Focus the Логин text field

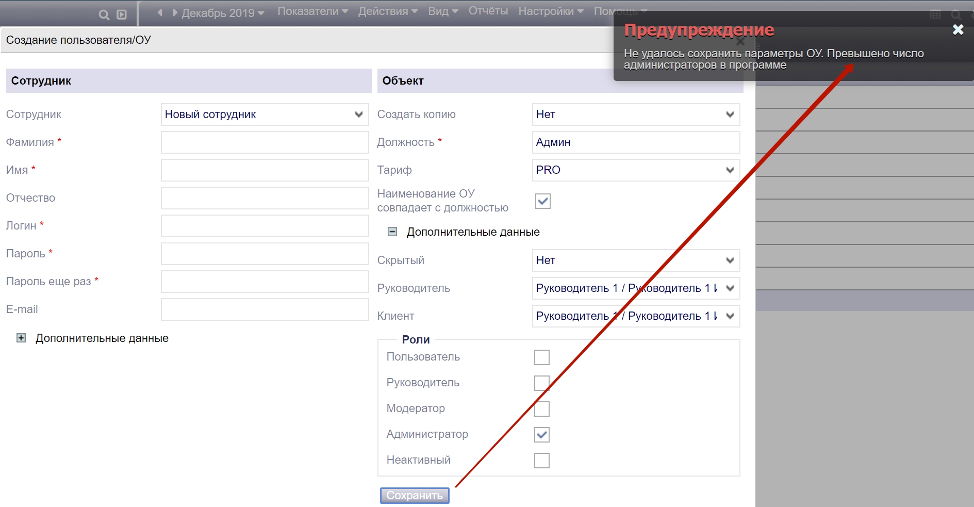[x=265, y=226]
